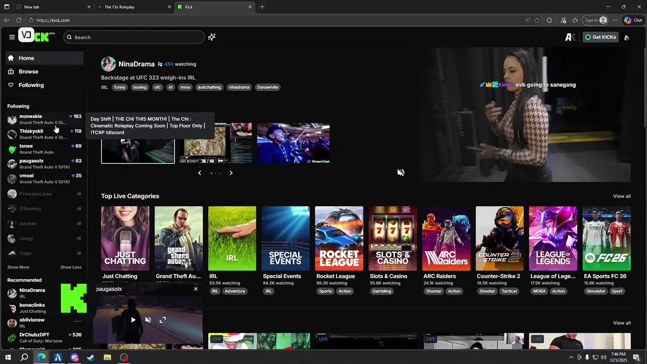Switch to the New tab browser tab
647x364 pixels.
pos(53,7)
